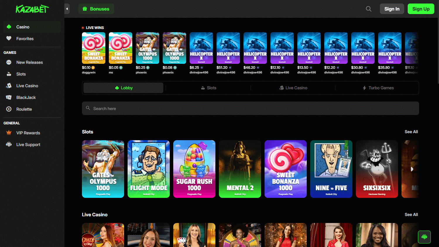Open the search magnifier icon in the top bar

368,9
